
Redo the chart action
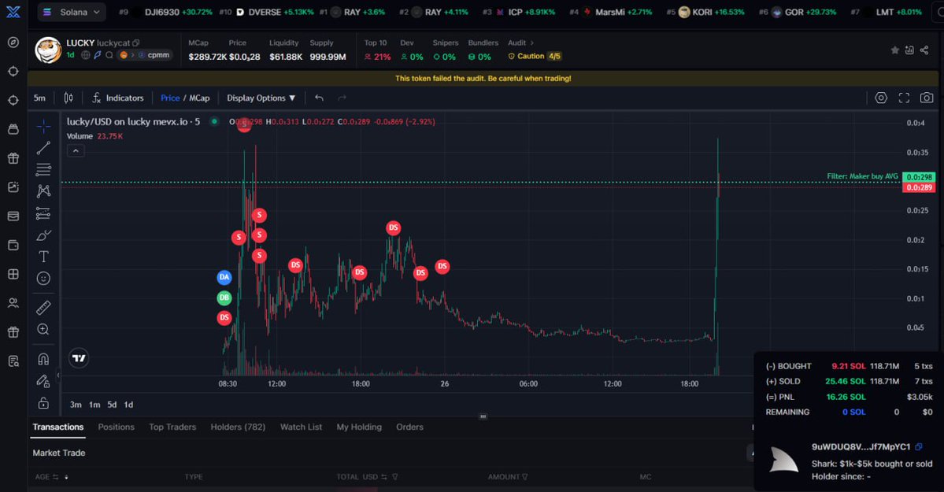click(342, 98)
